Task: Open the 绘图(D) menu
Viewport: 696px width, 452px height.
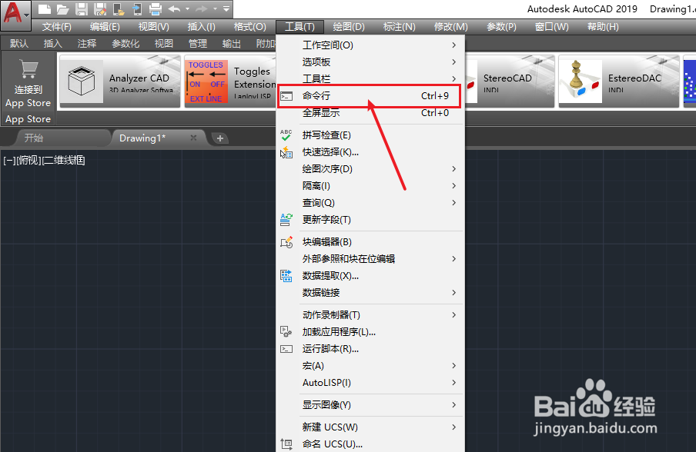Action: click(x=349, y=27)
